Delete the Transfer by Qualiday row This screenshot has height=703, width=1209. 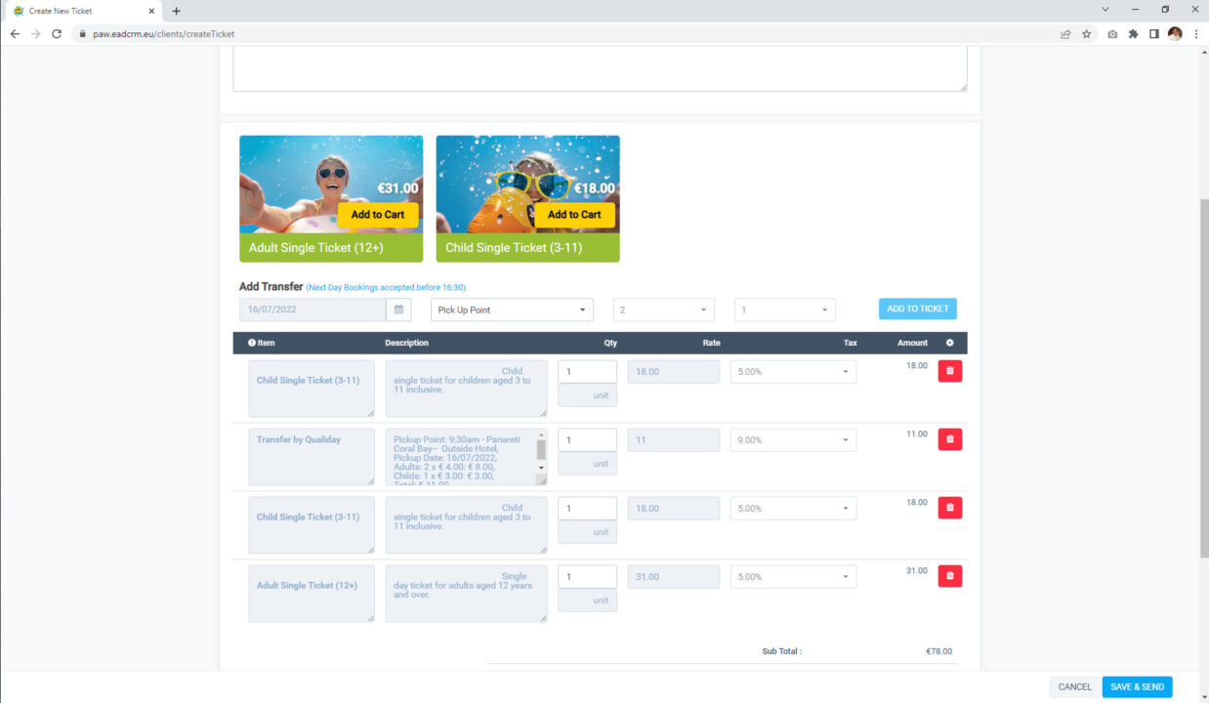tap(949, 439)
